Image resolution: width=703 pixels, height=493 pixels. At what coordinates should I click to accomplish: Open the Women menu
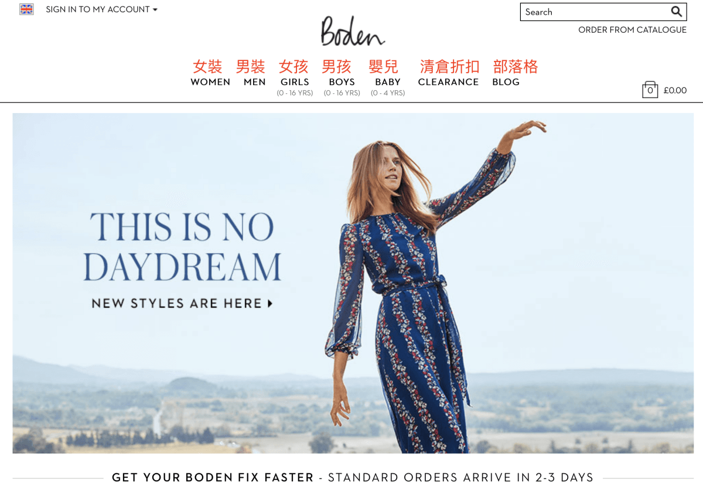pos(210,82)
